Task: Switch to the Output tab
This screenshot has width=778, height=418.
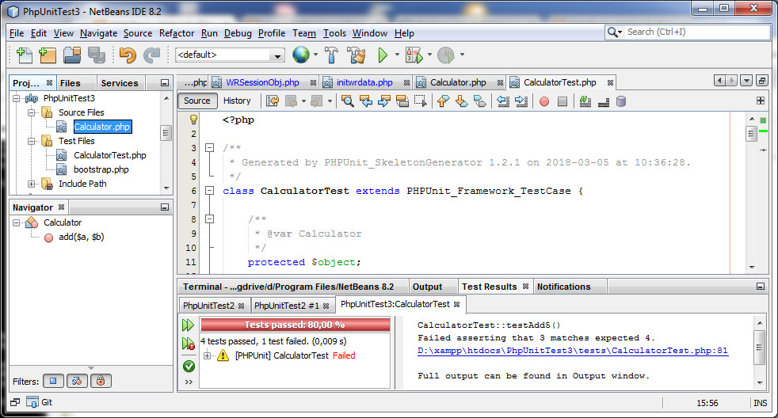Action: click(427, 287)
